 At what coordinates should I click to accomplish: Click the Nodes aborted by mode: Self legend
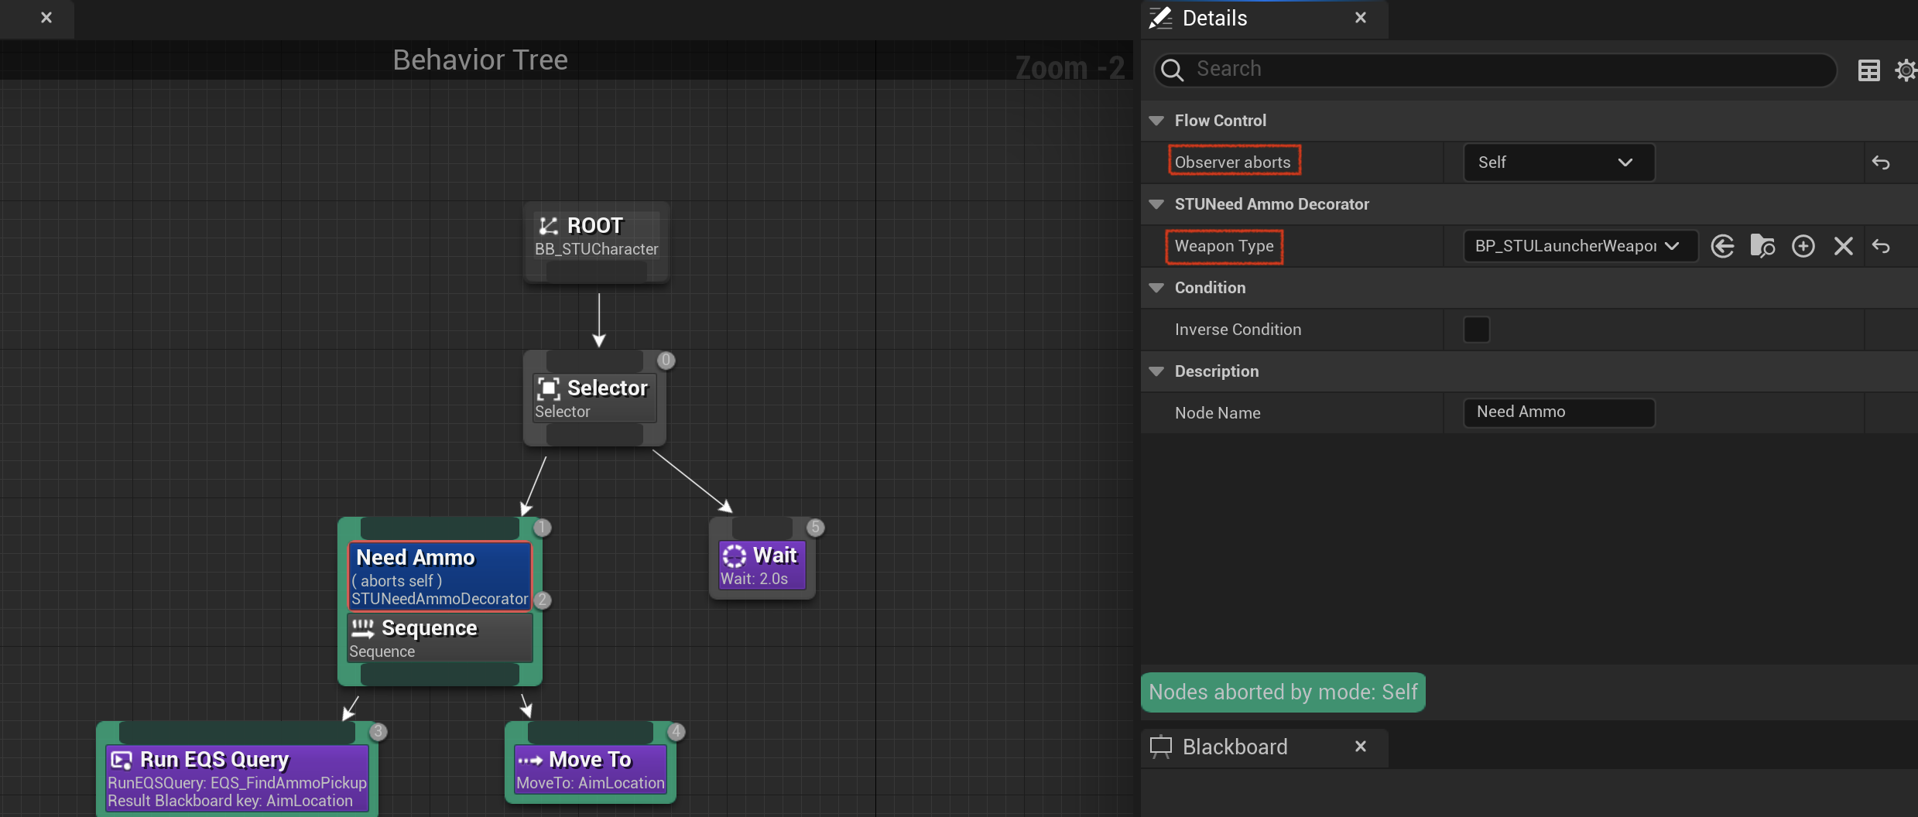tap(1283, 692)
